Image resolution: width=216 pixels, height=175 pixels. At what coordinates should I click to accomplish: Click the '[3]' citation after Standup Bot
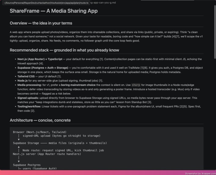tap(149, 102)
